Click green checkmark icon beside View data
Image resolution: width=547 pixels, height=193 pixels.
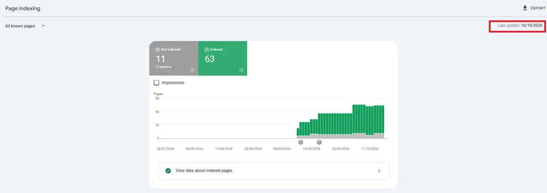coord(168,171)
